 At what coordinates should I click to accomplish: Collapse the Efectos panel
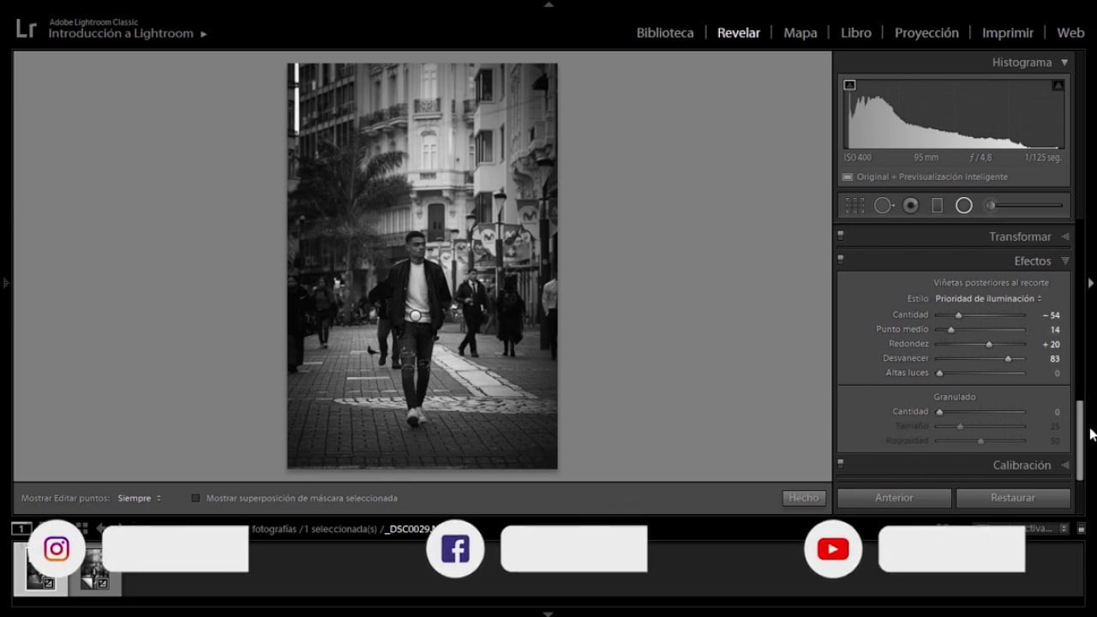point(1065,261)
